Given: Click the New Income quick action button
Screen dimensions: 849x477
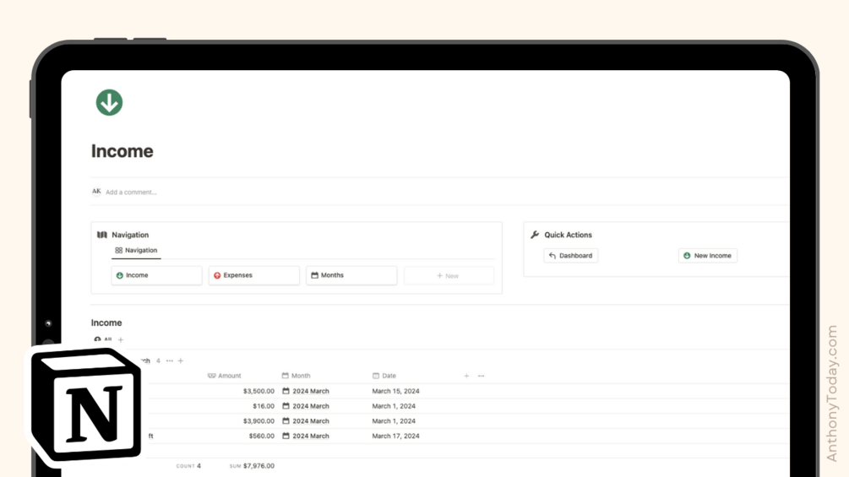Looking at the screenshot, I should 708,256.
